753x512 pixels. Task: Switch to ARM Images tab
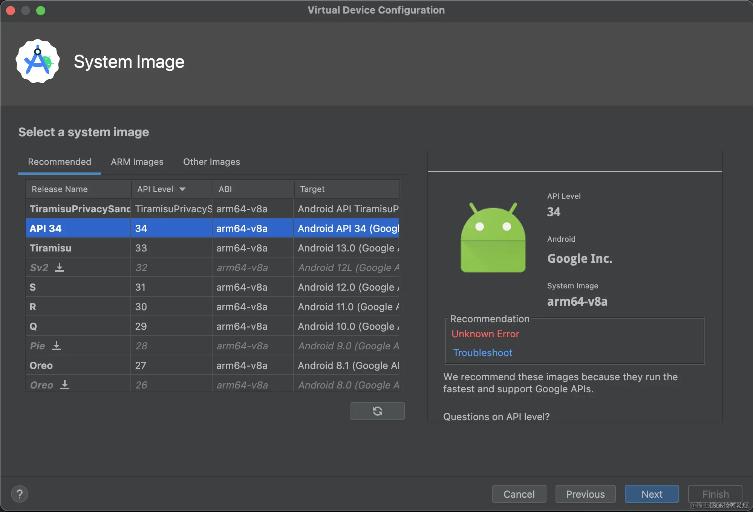point(137,162)
